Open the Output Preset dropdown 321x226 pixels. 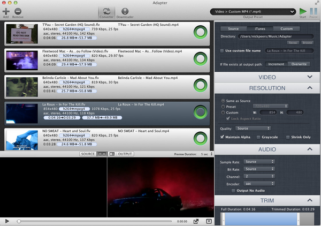(253, 11)
